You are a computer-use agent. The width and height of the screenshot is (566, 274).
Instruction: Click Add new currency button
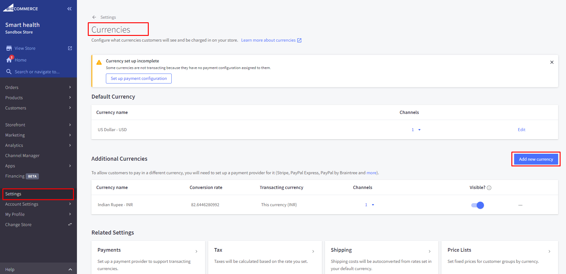[x=536, y=159]
